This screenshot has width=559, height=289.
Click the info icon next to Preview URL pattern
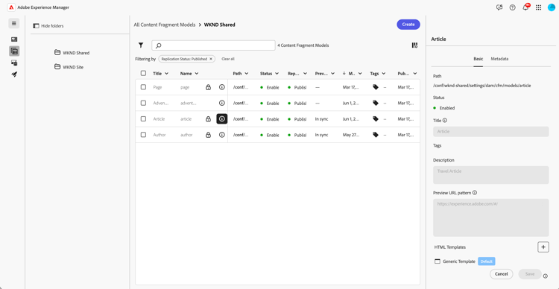click(475, 193)
